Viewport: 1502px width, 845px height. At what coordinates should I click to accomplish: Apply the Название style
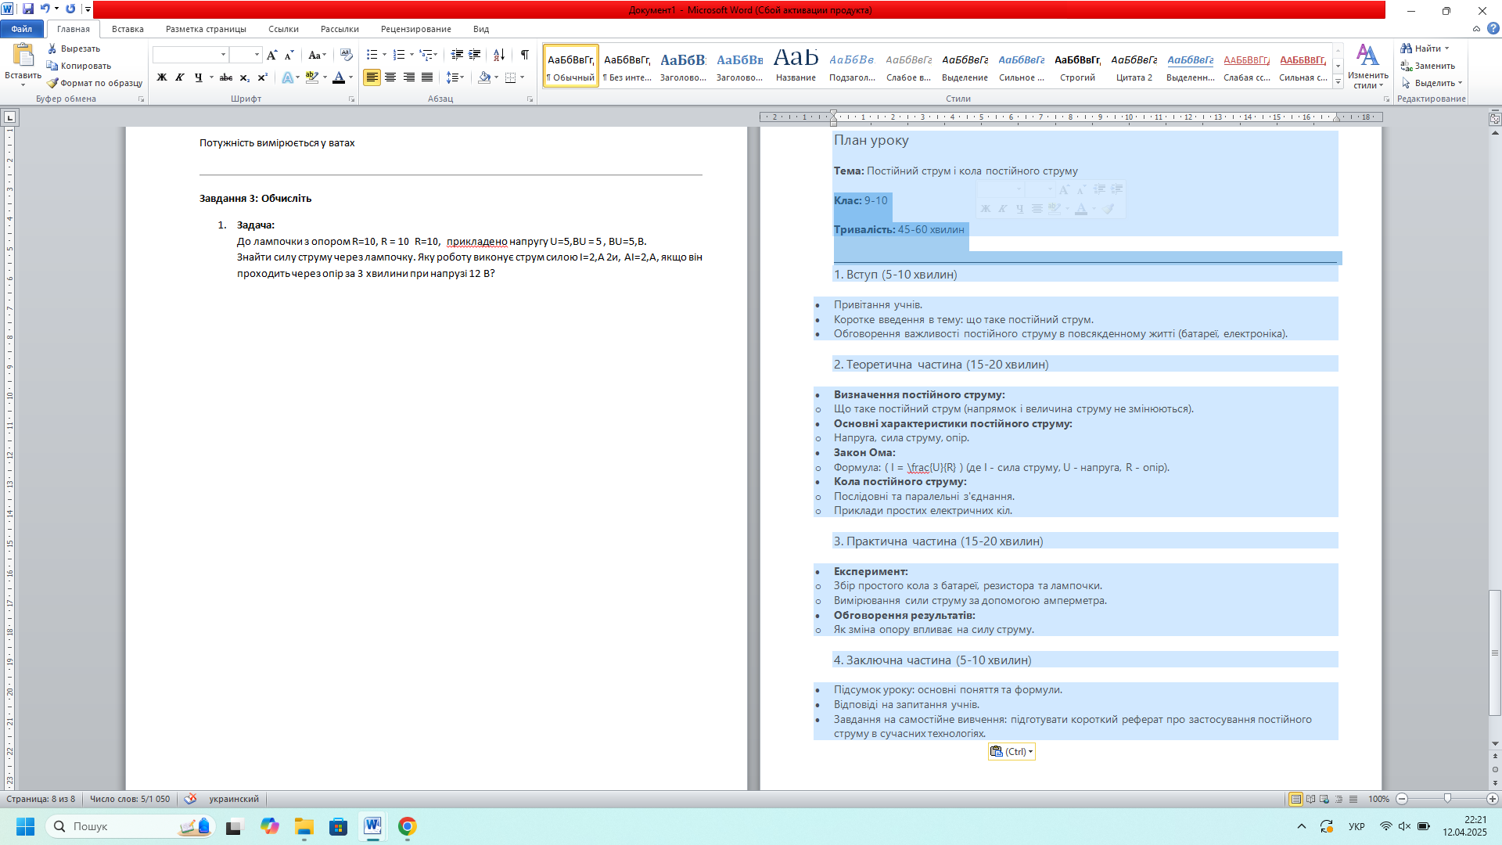point(796,66)
